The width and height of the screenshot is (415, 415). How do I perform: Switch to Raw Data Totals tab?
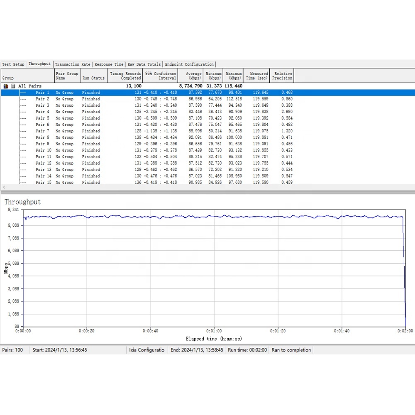click(144, 64)
